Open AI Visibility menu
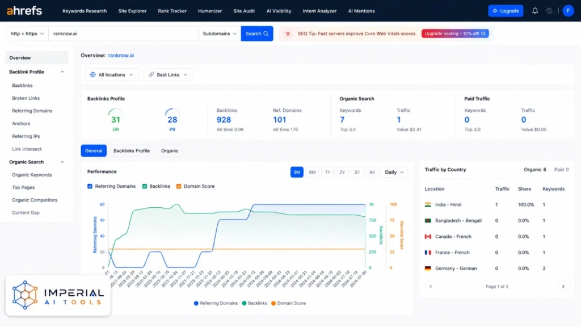 (x=279, y=11)
